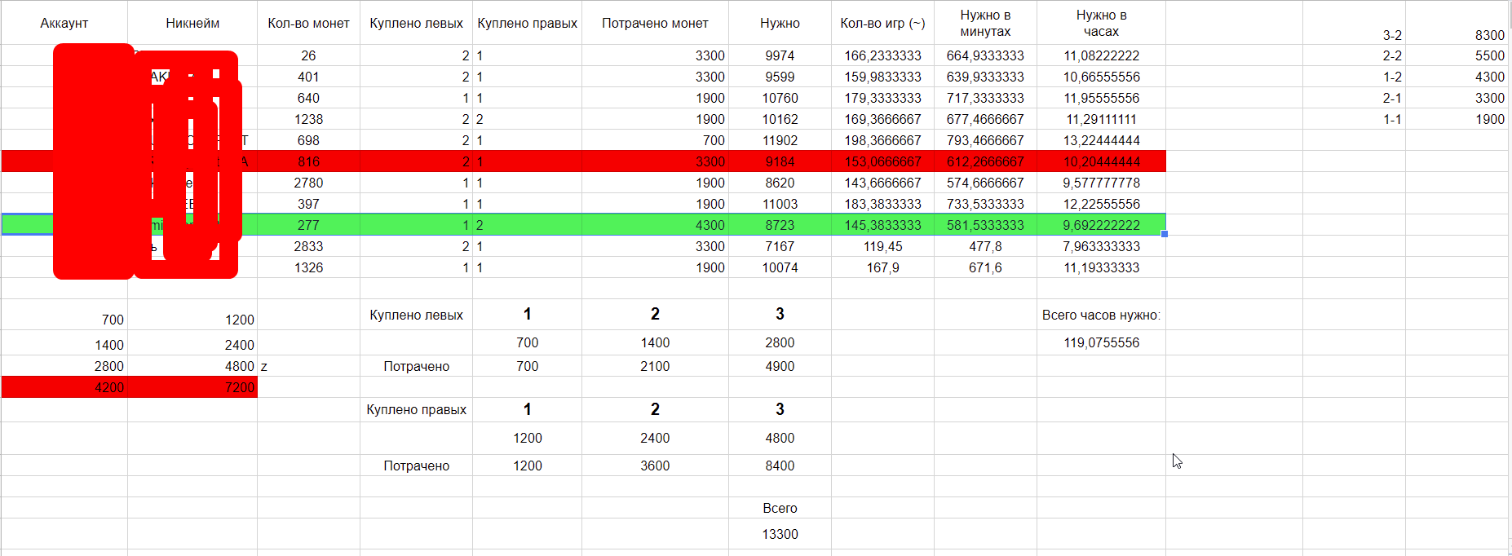The image size is (1512, 556).
Task: Click the 'Всего часов нужно:' label cell
Action: click(1101, 315)
